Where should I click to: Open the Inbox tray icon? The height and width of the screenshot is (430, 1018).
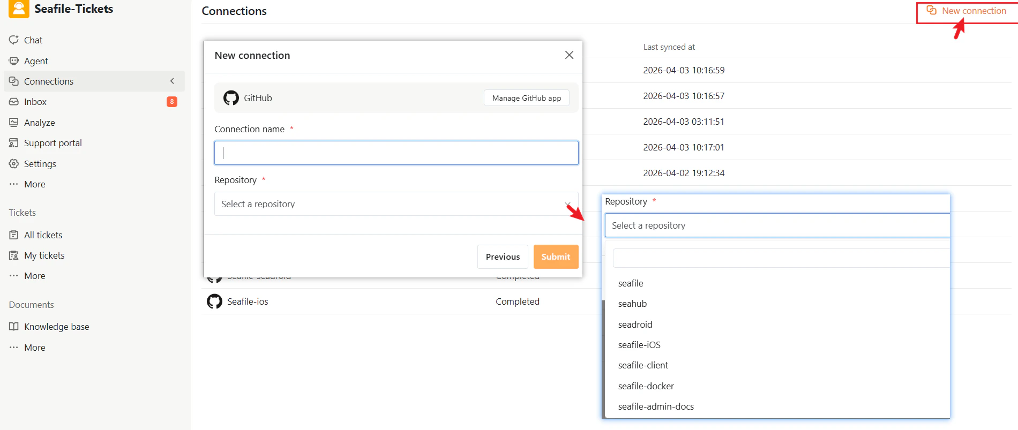pos(14,101)
